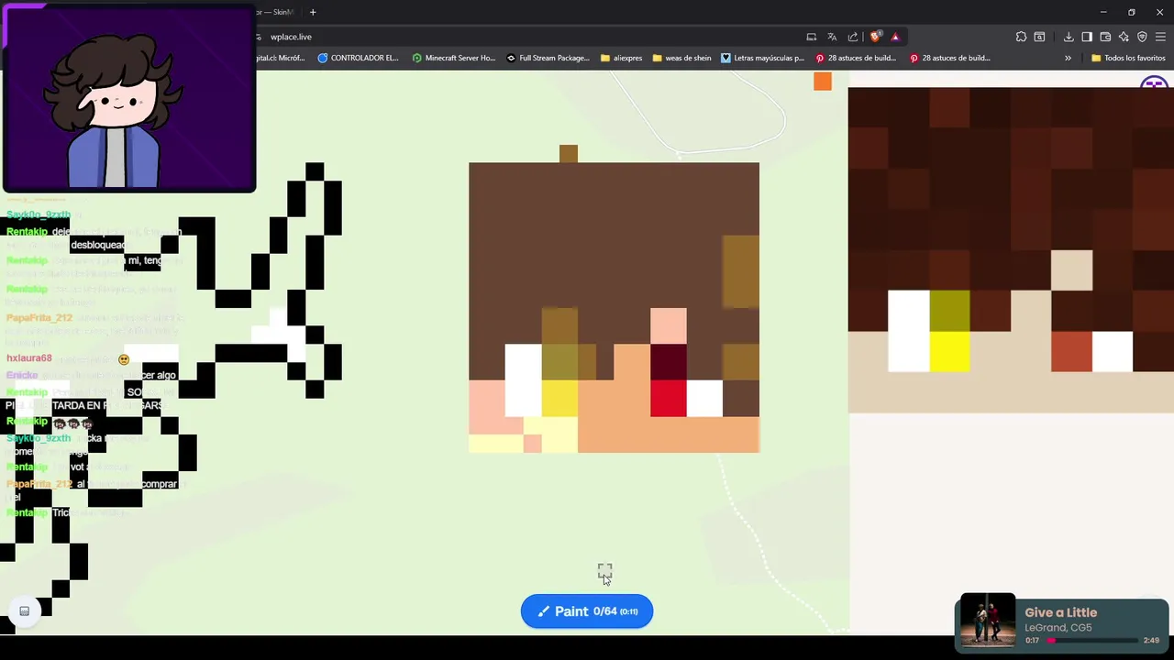Click the red pixel in pixel-art face
The width and height of the screenshot is (1174, 660).
pyautogui.click(x=669, y=399)
